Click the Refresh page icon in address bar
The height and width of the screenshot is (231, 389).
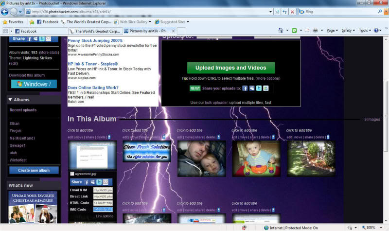click(x=284, y=11)
